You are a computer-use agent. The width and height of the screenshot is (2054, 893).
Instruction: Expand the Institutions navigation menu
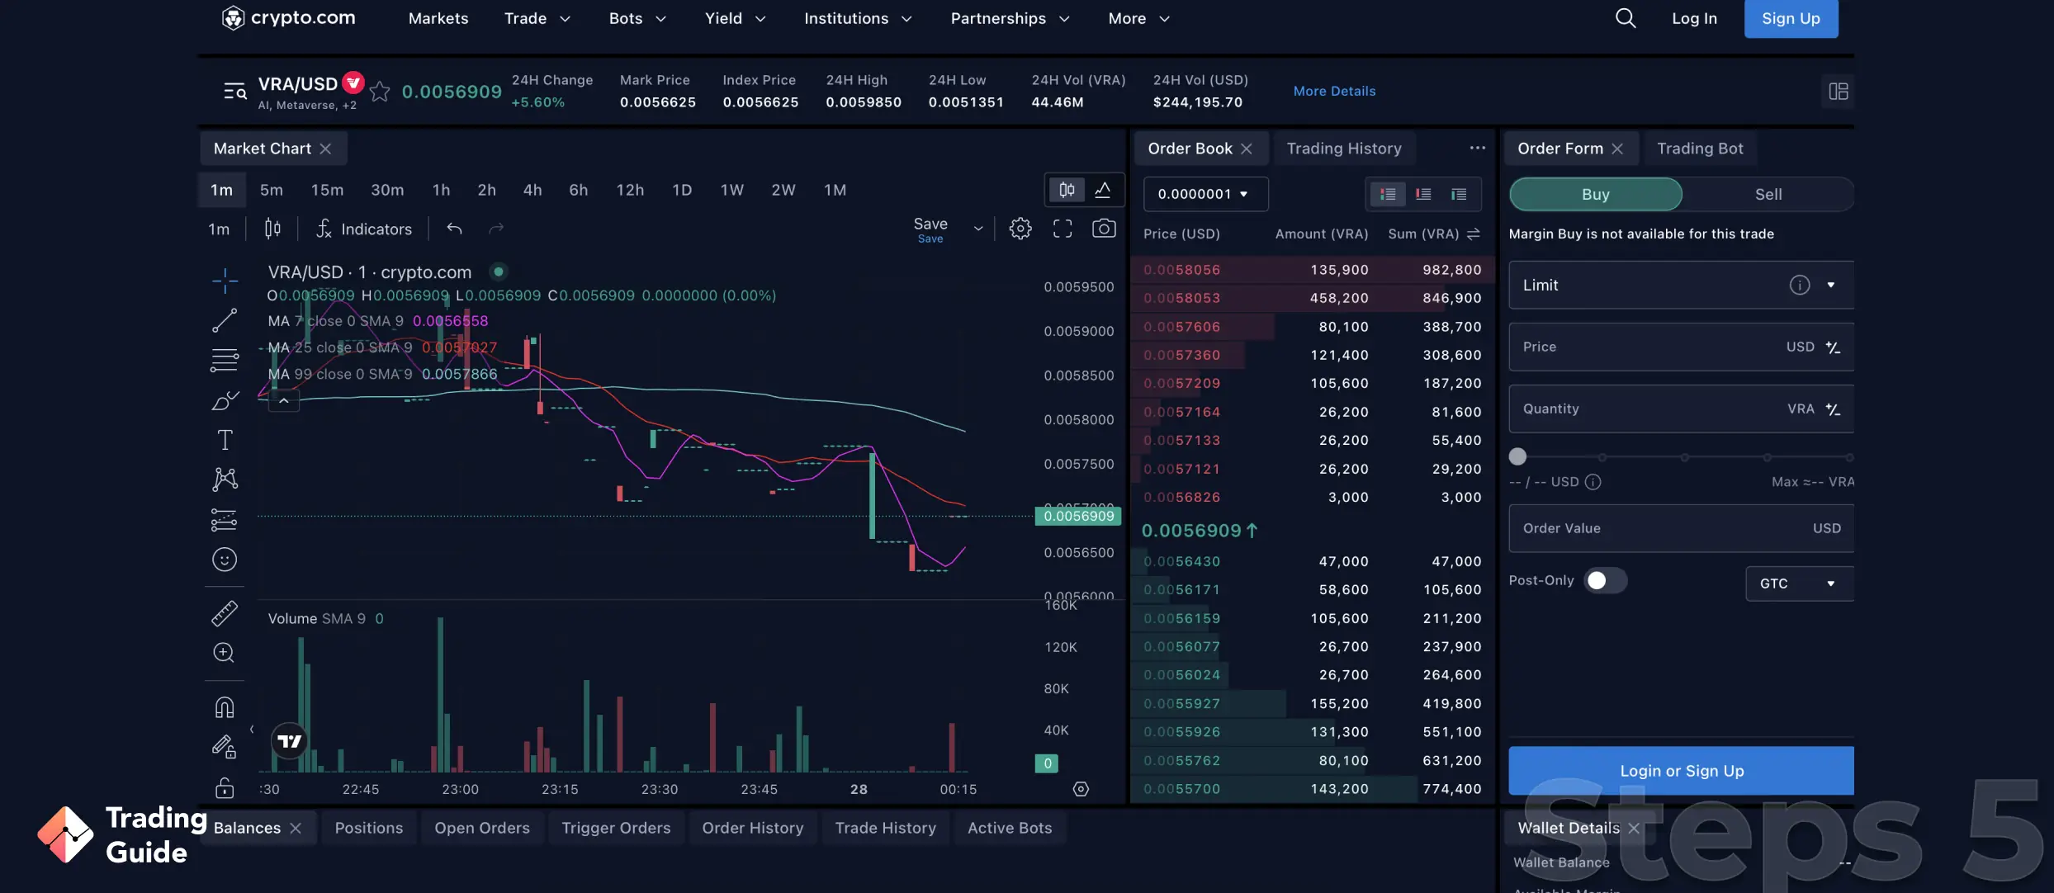click(x=858, y=18)
